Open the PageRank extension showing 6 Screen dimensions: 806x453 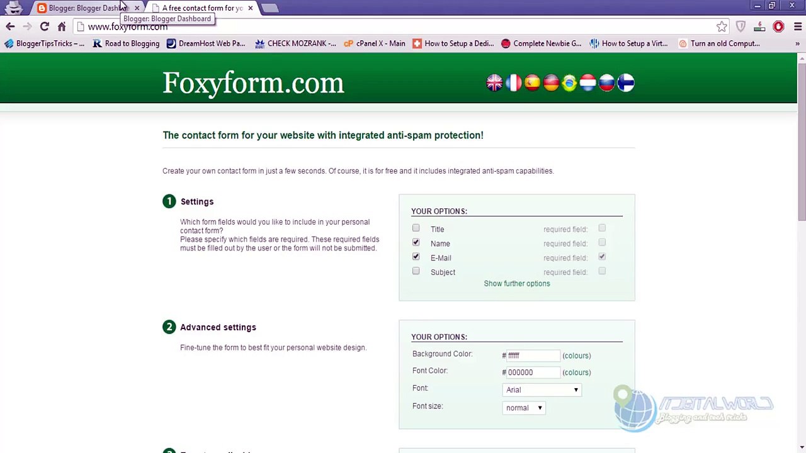759,26
